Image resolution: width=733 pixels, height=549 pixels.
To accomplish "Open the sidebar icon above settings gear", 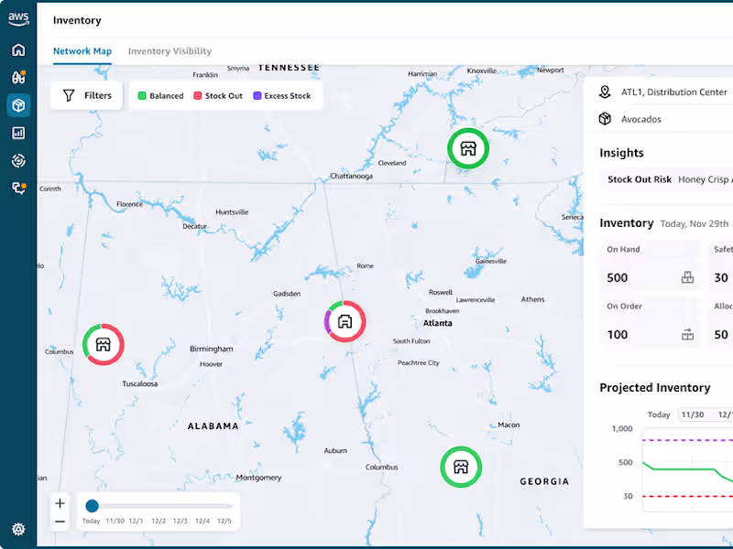I will (18, 188).
